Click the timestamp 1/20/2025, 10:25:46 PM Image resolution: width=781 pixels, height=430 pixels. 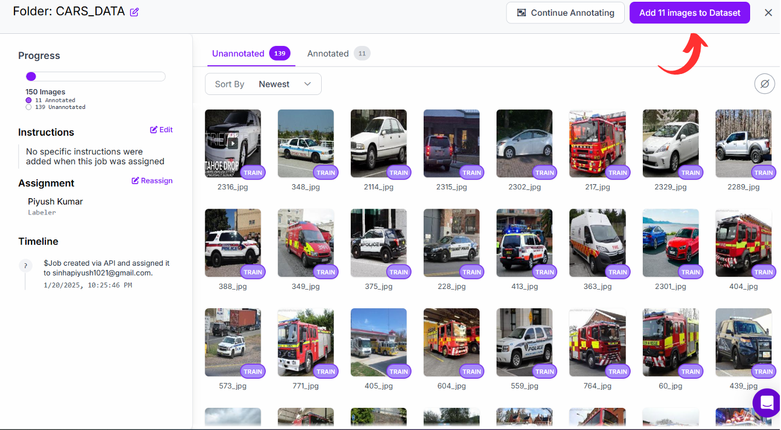click(x=88, y=286)
